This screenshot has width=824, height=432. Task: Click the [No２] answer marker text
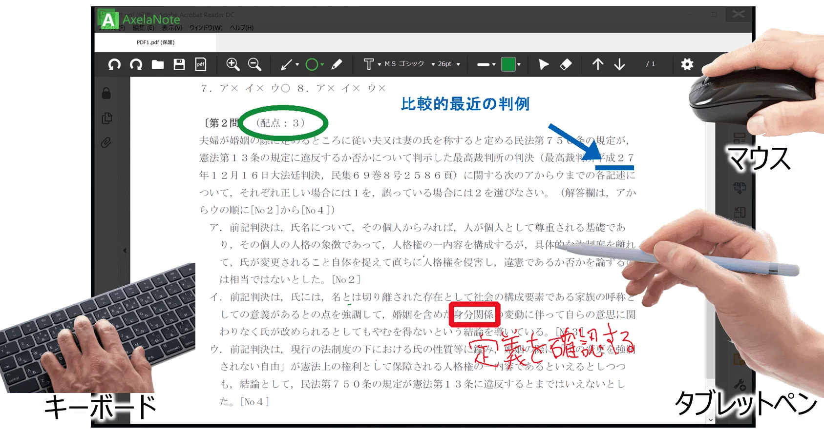point(346,280)
